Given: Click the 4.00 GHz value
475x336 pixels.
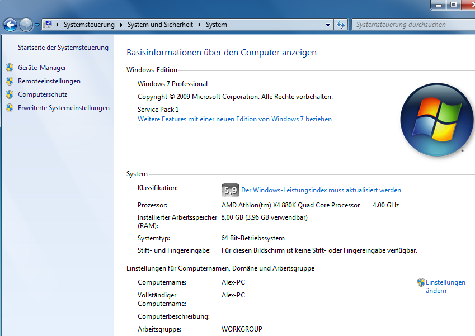Looking at the screenshot, I should pos(385,205).
